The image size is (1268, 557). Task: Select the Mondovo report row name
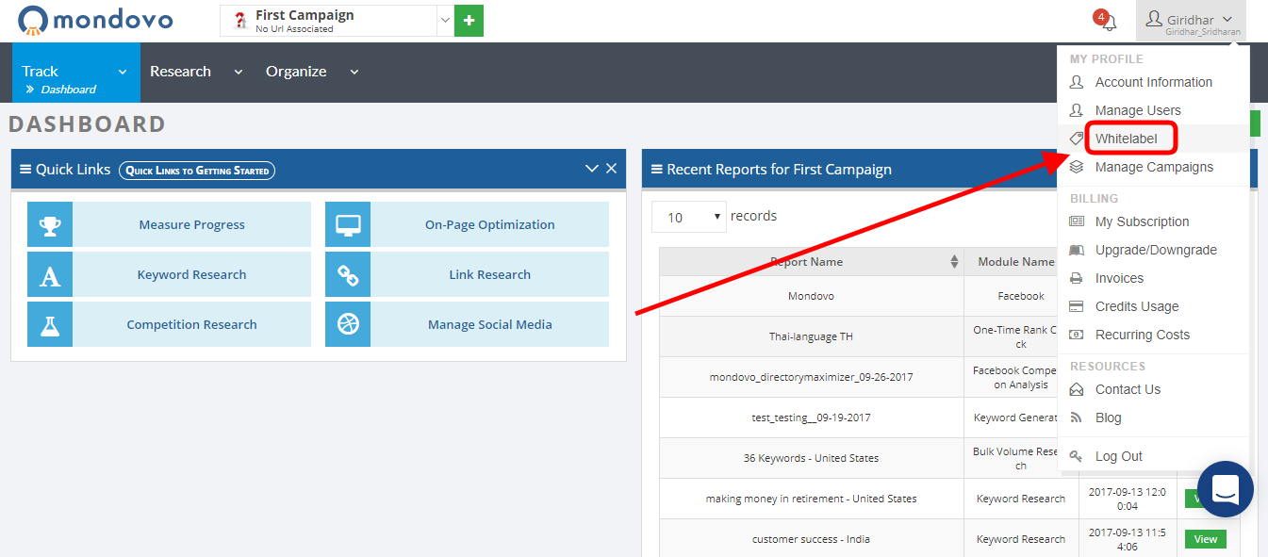click(811, 296)
